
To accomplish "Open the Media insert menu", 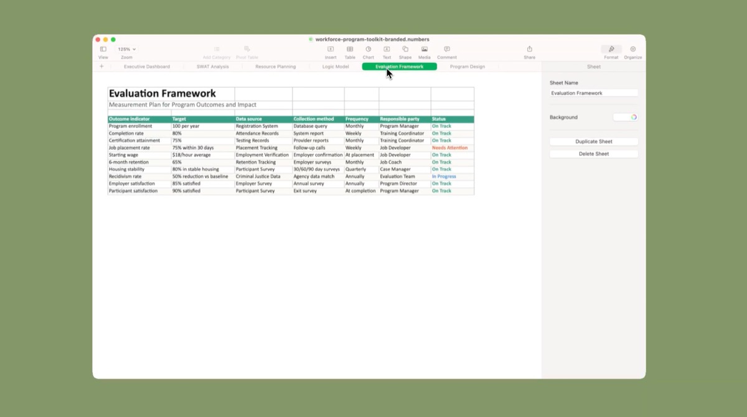I will click(424, 49).
